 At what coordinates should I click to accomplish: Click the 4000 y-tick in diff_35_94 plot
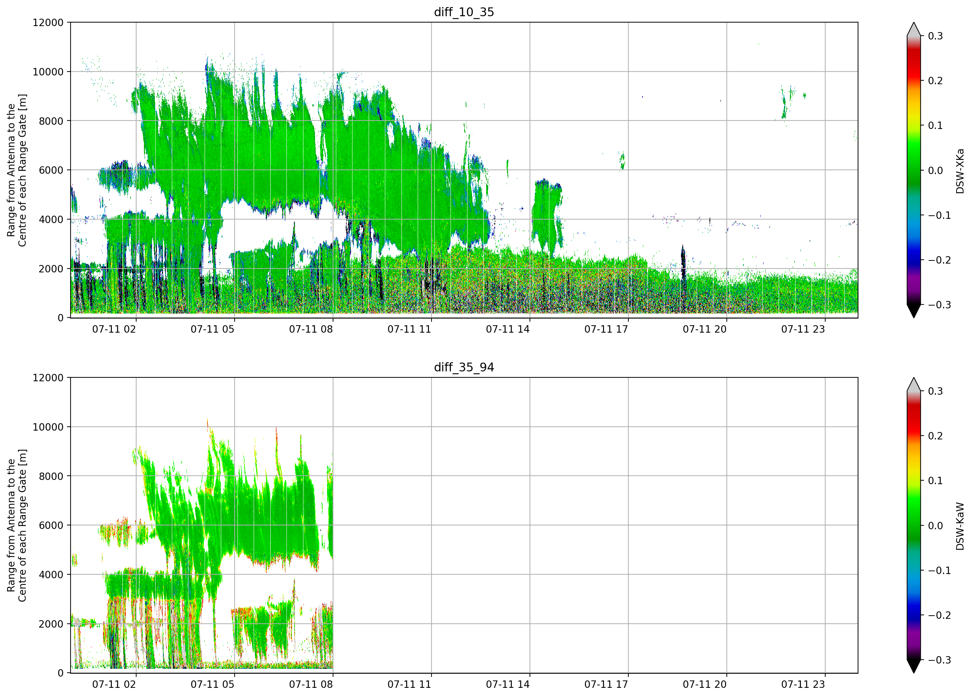click(x=51, y=575)
